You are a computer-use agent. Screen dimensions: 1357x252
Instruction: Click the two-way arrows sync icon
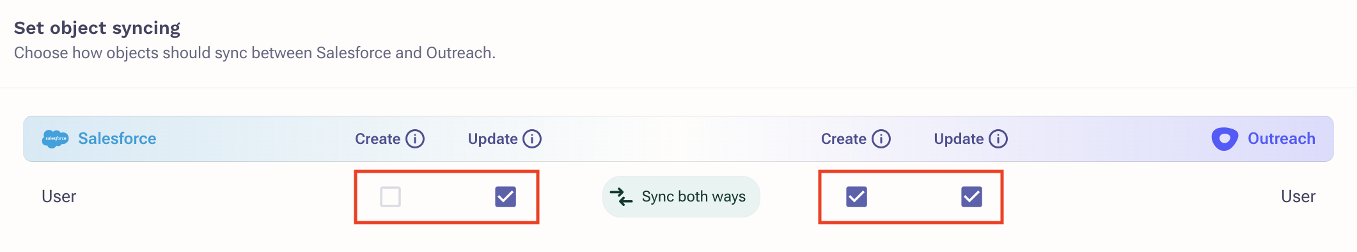click(x=621, y=196)
